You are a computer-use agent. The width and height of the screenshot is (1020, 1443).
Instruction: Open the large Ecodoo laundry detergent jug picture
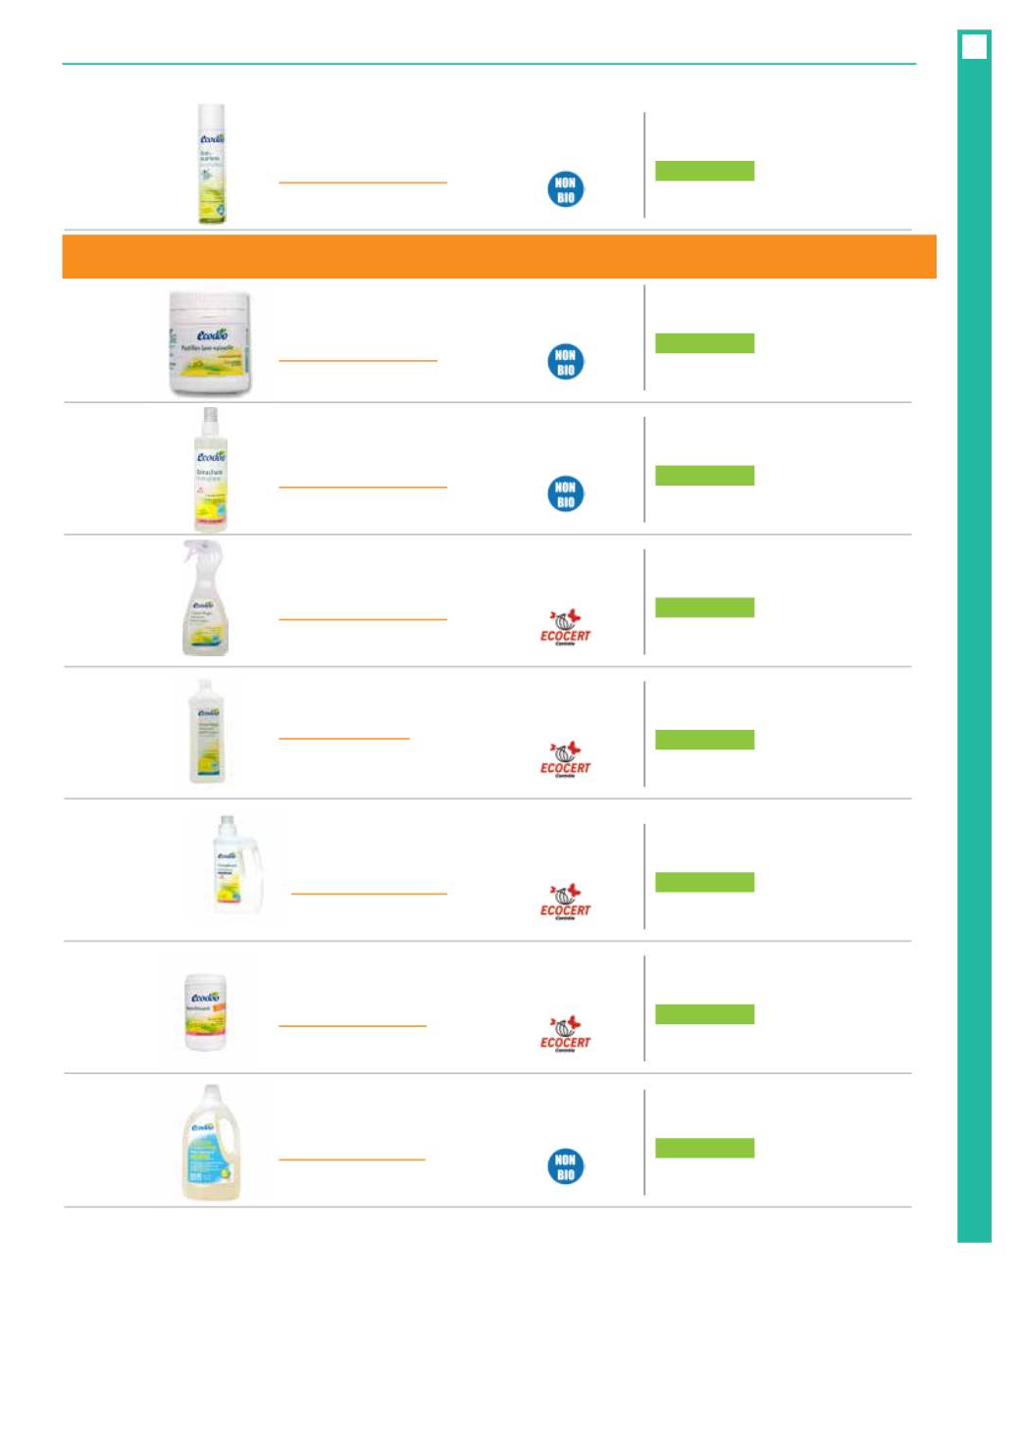[x=211, y=1143]
